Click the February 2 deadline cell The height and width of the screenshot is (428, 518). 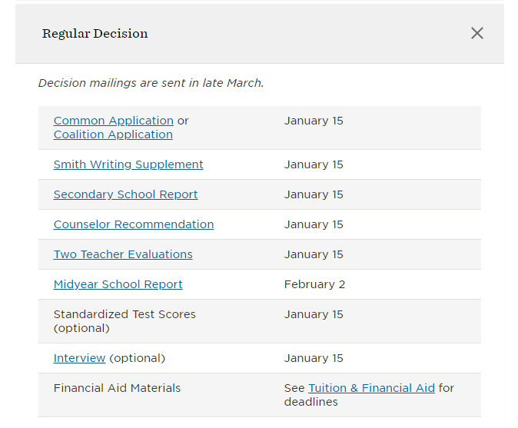314,284
